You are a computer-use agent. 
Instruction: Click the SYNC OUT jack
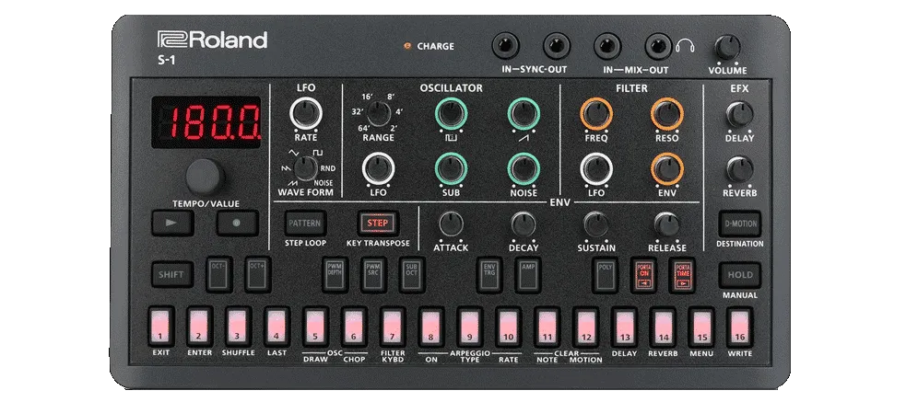[557, 45]
